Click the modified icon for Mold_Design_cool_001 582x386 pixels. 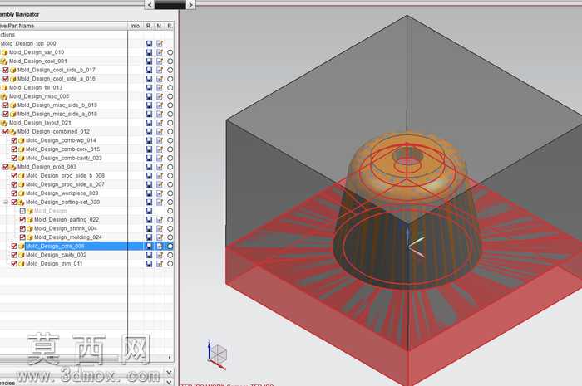coord(160,61)
